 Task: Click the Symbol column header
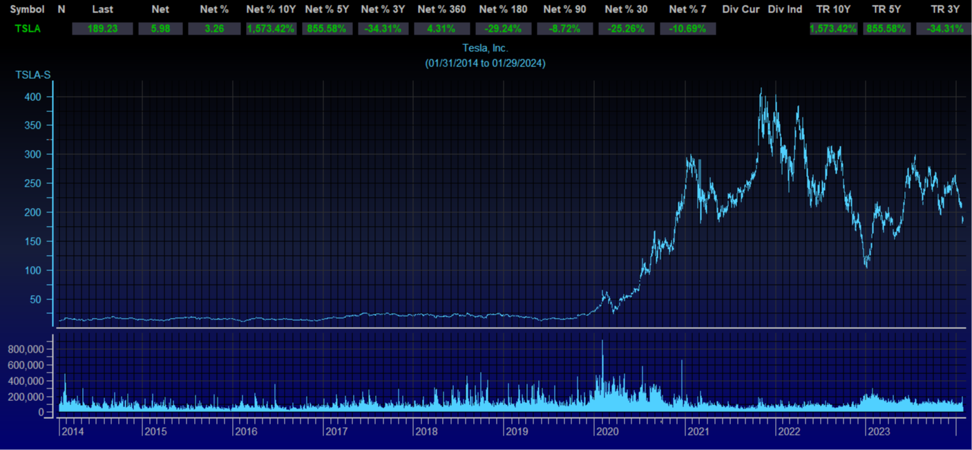point(27,10)
